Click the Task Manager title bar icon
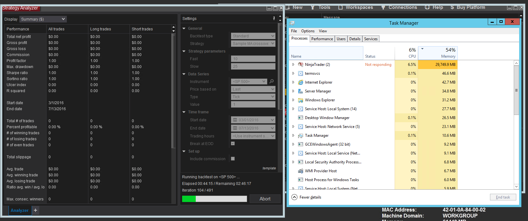The width and height of the screenshot is (528, 221). point(292,23)
